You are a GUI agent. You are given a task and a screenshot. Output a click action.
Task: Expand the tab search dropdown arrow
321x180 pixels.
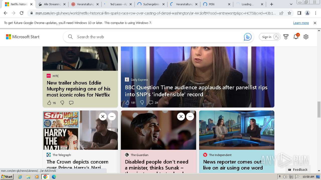291,4
